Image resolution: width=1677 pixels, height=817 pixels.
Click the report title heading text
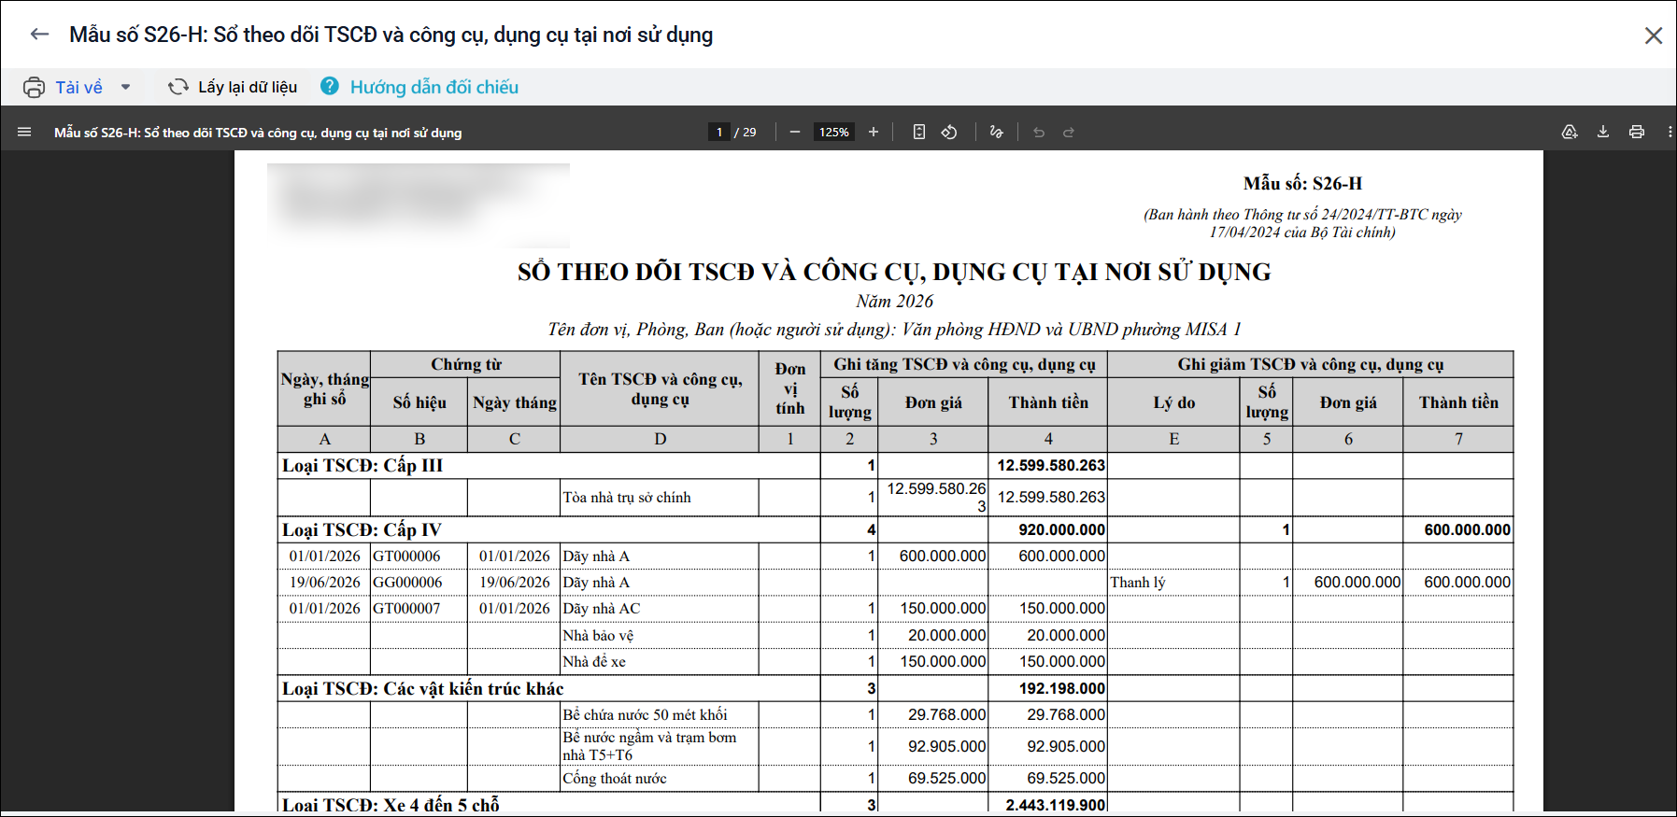point(894,273)
